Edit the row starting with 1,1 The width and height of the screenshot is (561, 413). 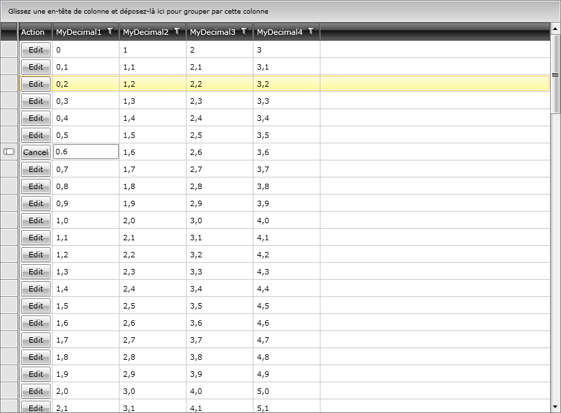(x=36, y=238)
